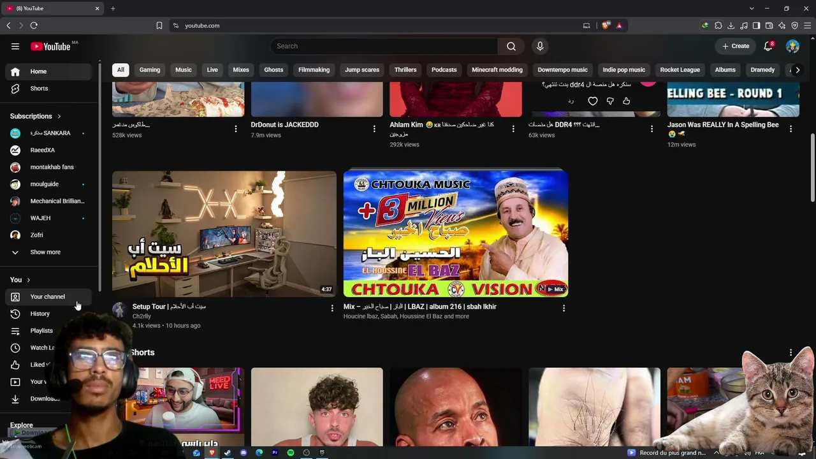Open media control music note
Image resolution: width=816 pixels, height=459 pixels.
click(744, 25)
